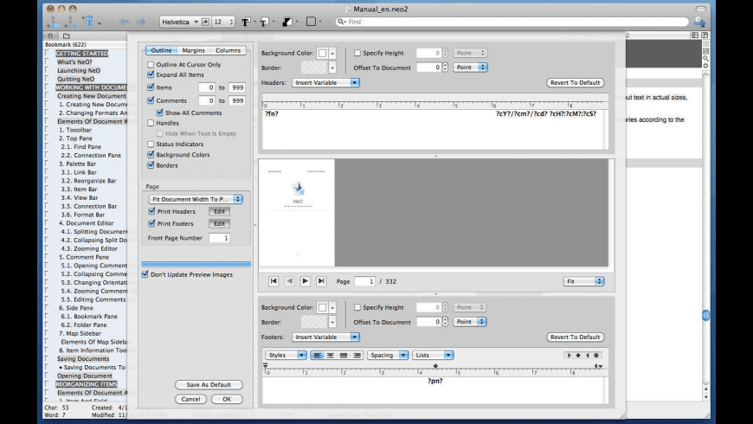Open header Background Color swatch
The height and width of the screenshot is (424, 753).
pyautogui.click(x=323, y=53)
